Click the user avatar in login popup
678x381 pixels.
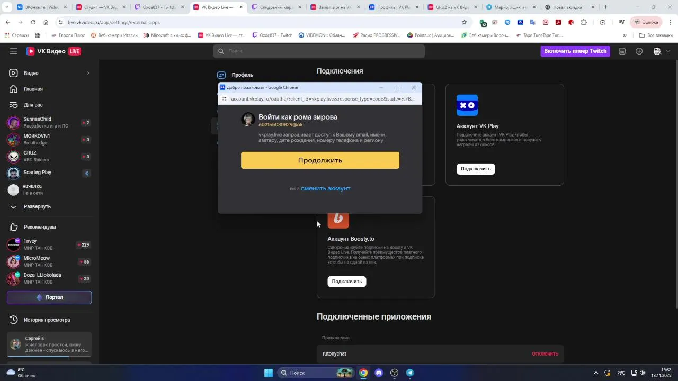(x=248, y=120)
